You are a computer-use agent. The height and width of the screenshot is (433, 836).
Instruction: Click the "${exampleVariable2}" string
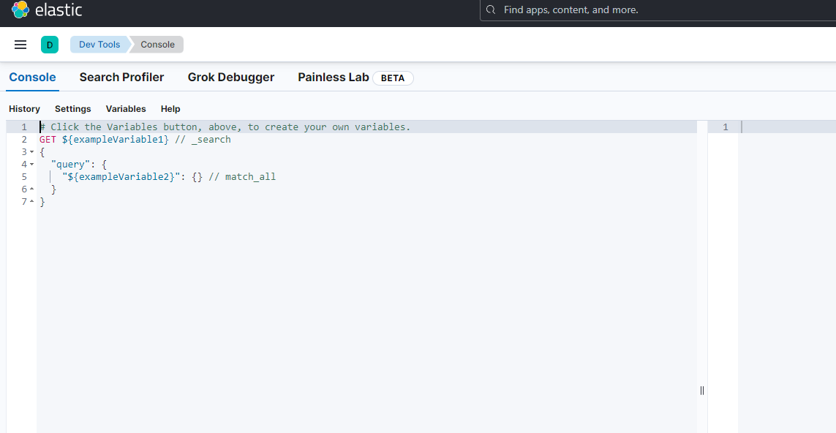coord(121,176)
